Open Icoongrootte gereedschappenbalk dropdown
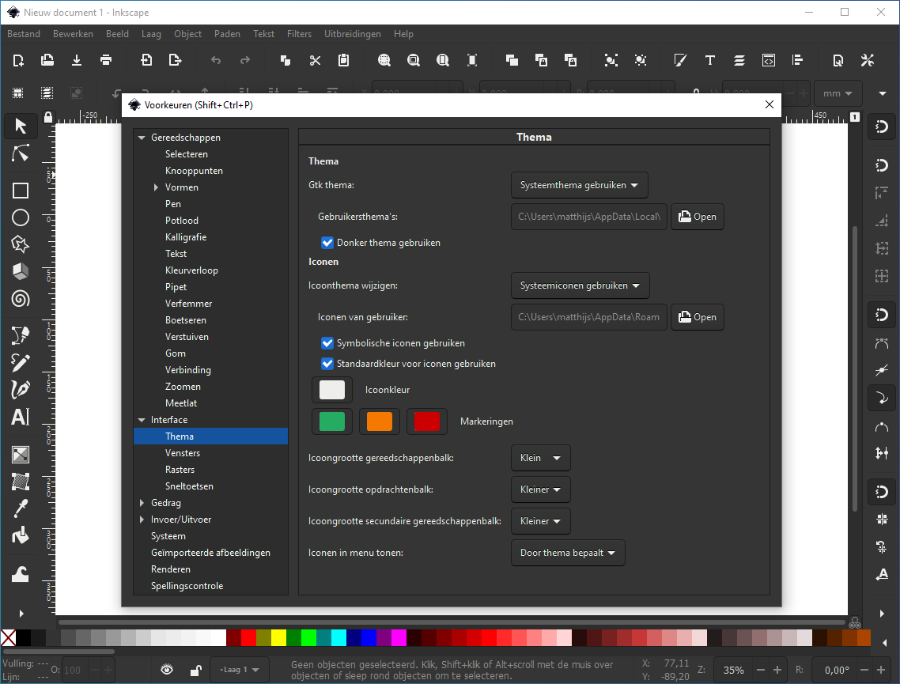The width and height of the screenshot is (900, 684). pyautogui.click(x=540, y=458)
